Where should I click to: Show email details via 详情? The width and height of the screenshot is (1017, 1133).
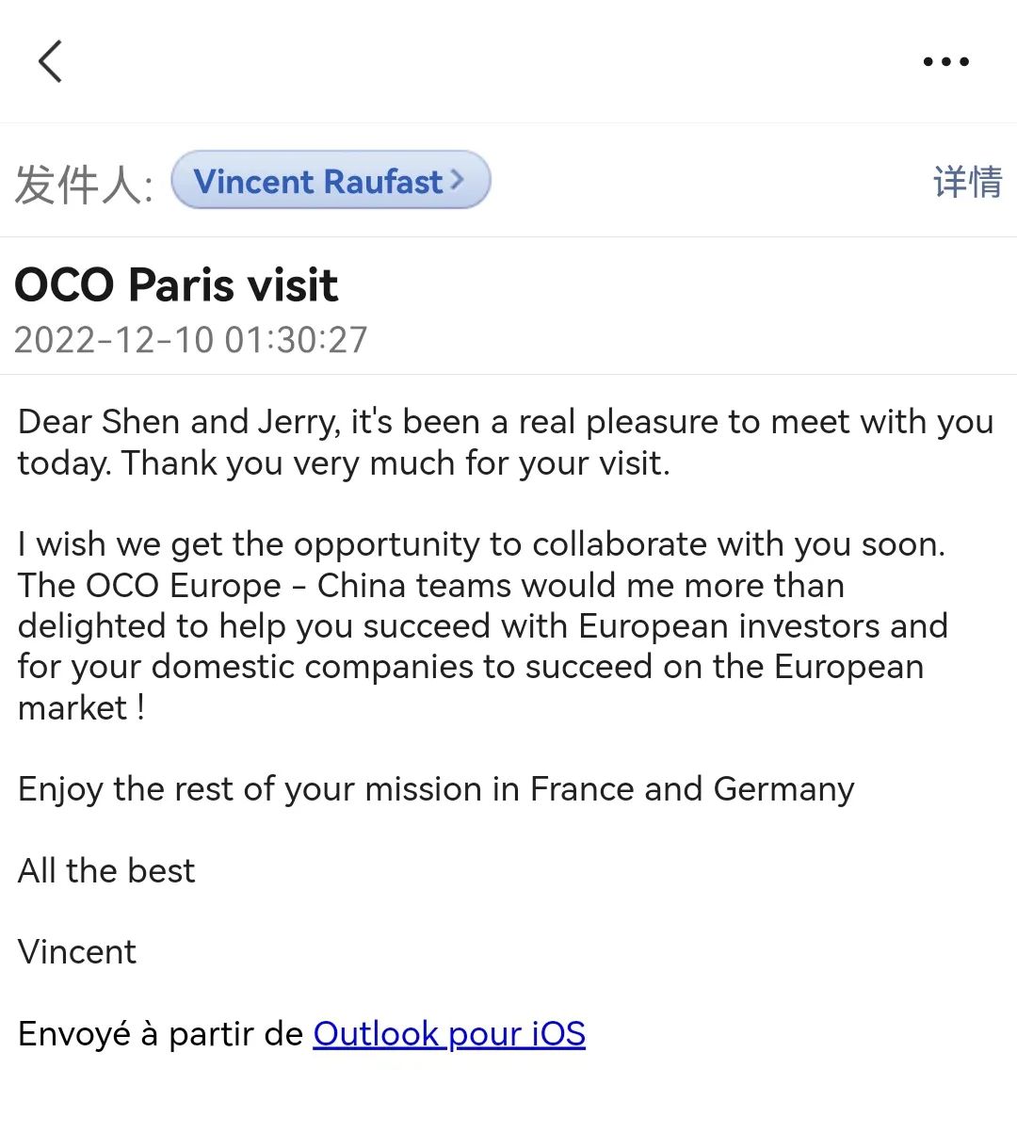(967, 182)
